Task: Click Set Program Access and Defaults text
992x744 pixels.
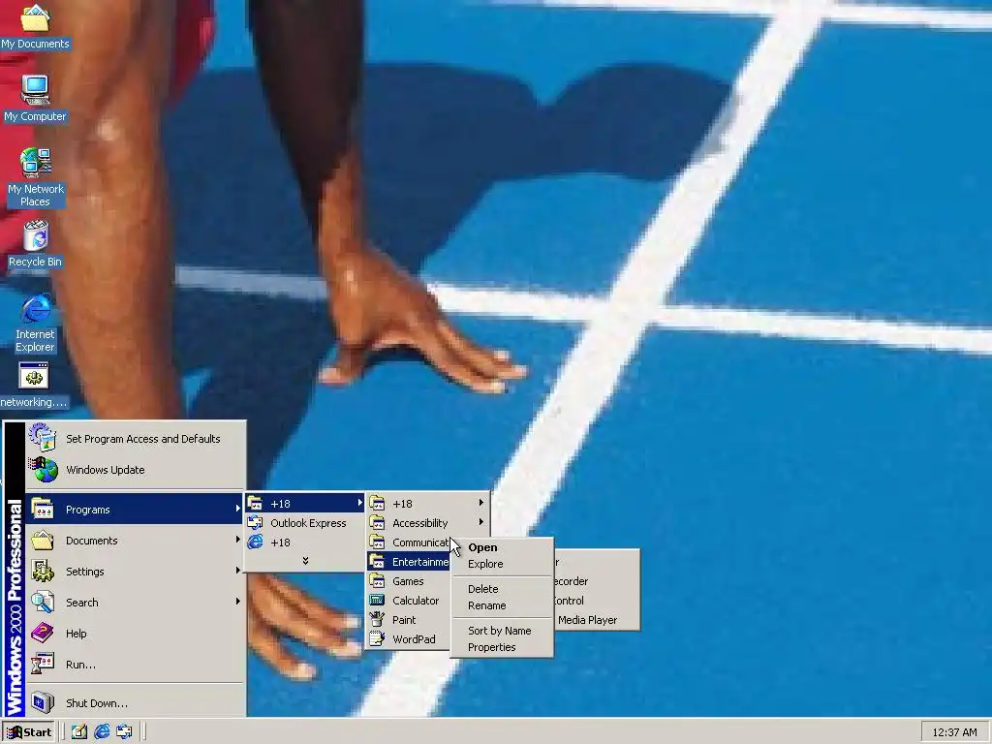Action: click(143, 439)
